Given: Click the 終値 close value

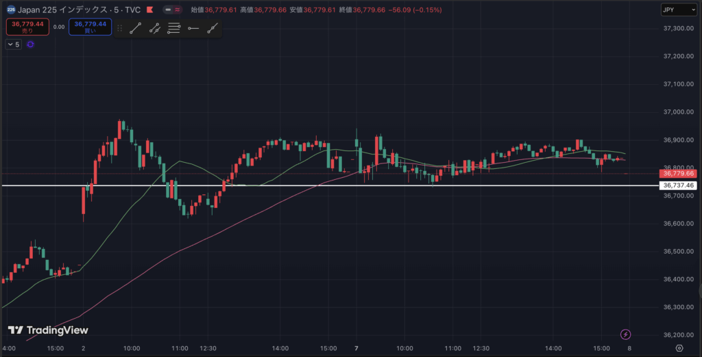Looking at the screenshot, I should [362, 10].
